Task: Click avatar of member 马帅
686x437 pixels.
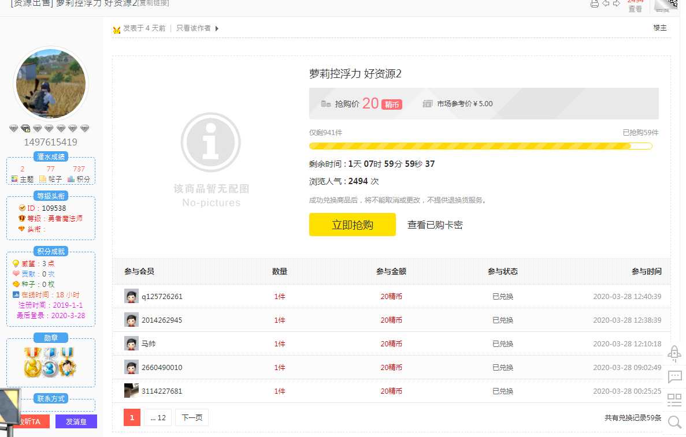Action: pos(131,343)
